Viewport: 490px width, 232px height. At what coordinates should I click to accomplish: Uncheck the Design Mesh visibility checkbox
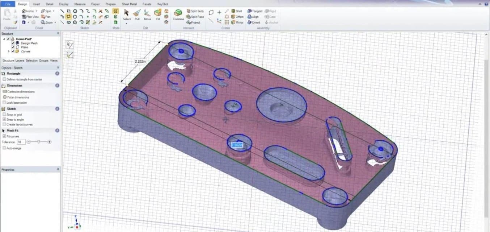pyautogui.click(x=13, y=43)
